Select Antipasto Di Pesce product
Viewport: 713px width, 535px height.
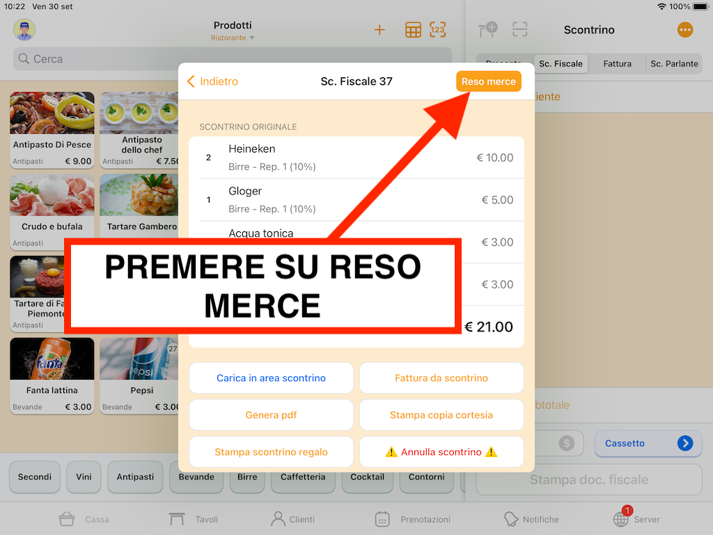coord(52,130)
